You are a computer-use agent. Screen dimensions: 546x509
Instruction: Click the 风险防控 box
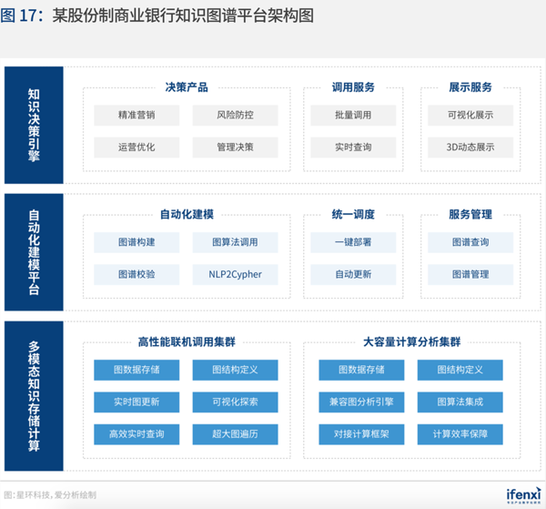(235, 115)
